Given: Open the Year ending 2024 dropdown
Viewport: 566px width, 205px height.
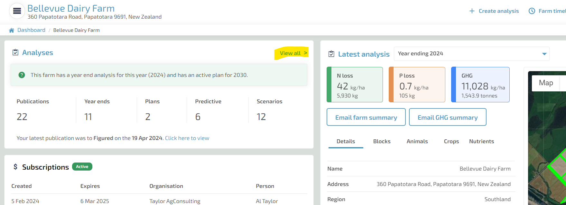Looking at the screenshot, I should (x=471, y=54).
